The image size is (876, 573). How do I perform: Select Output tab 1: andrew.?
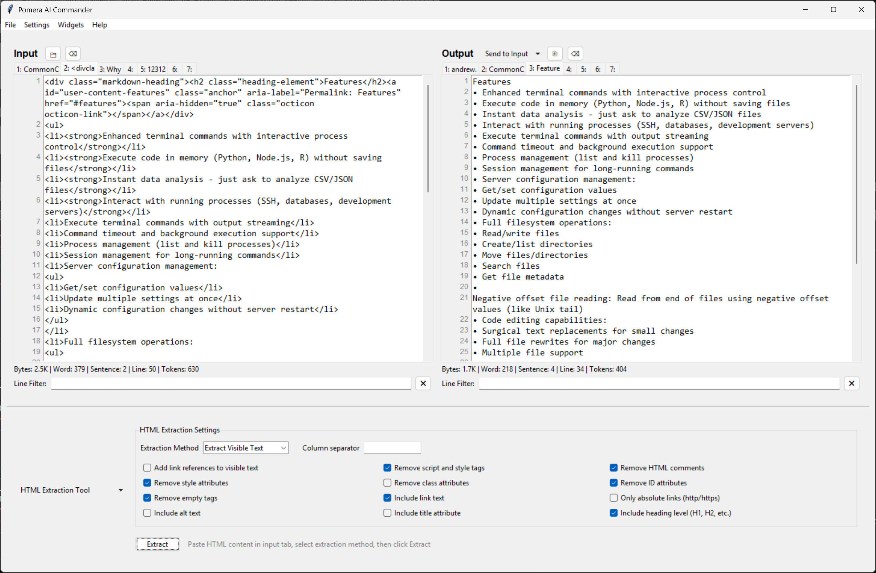click(460, 69)
